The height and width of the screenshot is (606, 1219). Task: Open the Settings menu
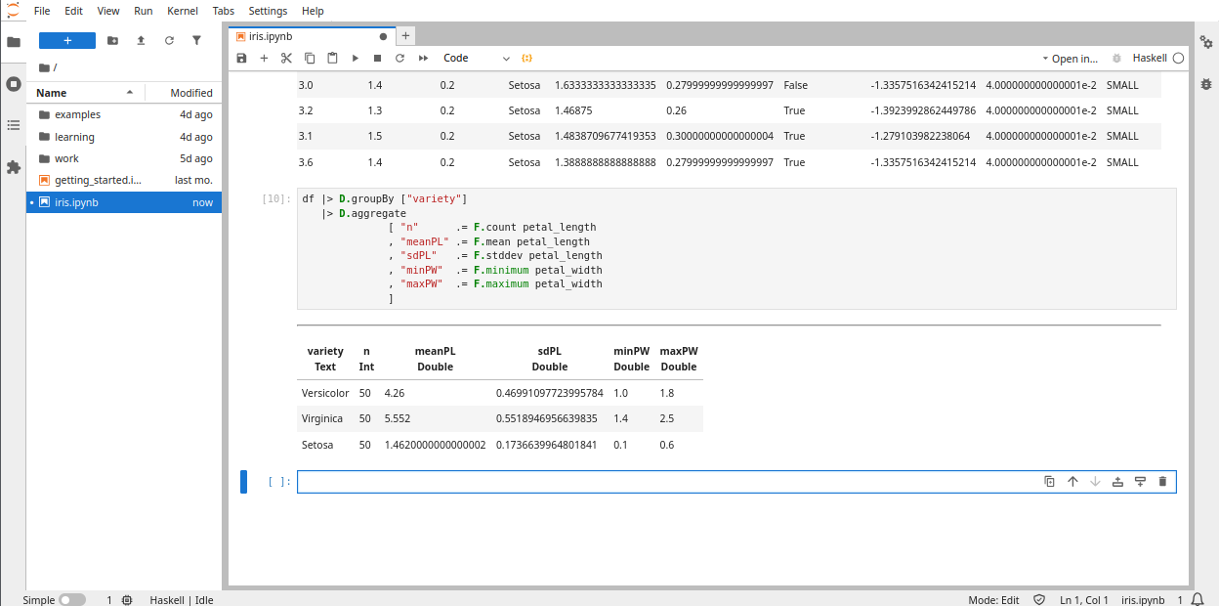(268, 11)
